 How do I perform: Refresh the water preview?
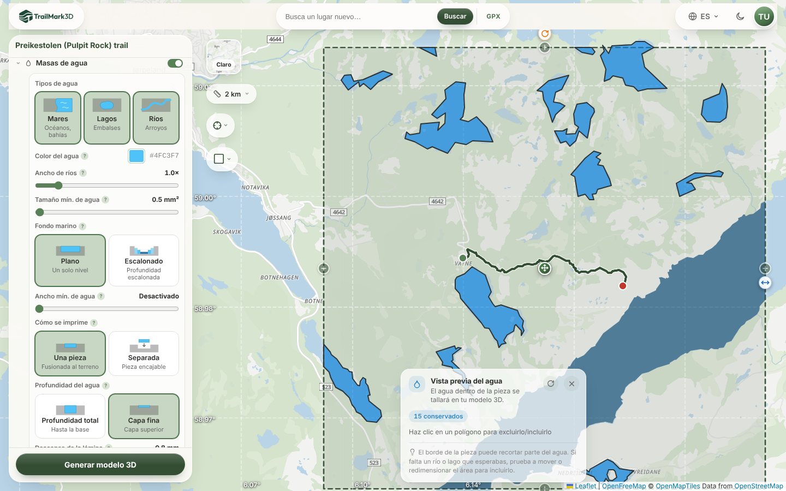551,384
